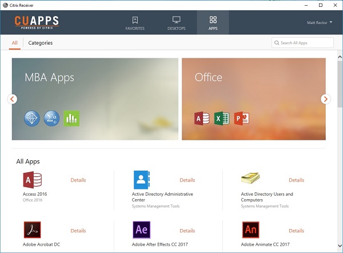This screenshot has height=253, width=343.
Task: Maximize the Citrix Receiver window
Action: tap(321, 5)
